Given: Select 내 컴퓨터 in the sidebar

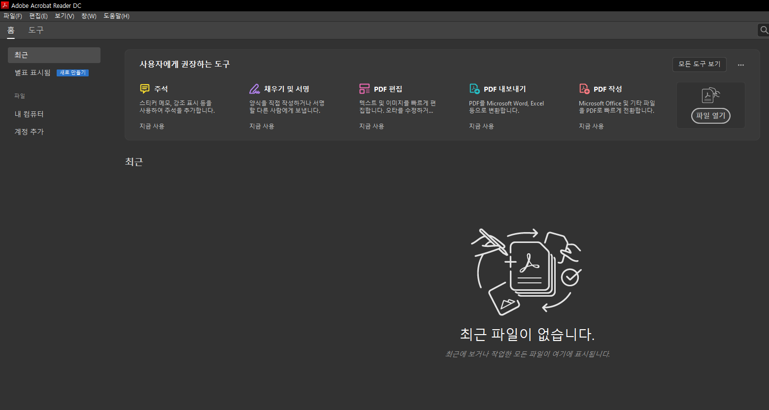Looking at the screenshot, I should (29, 114).
